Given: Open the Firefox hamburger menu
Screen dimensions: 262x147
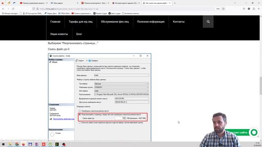Looking at the screenshot, I should [x=259, y=9].
